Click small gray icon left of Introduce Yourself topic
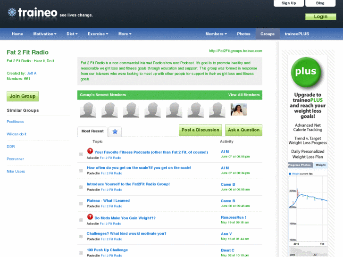Image resolution: width=343 pixels, height=257 pixels. point(81,187)
